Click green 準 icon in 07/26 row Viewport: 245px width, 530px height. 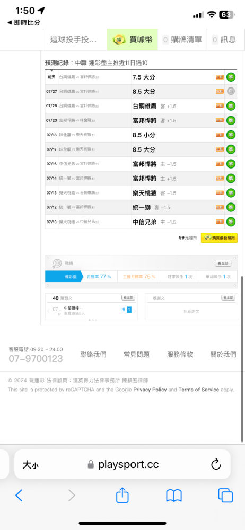231,106
